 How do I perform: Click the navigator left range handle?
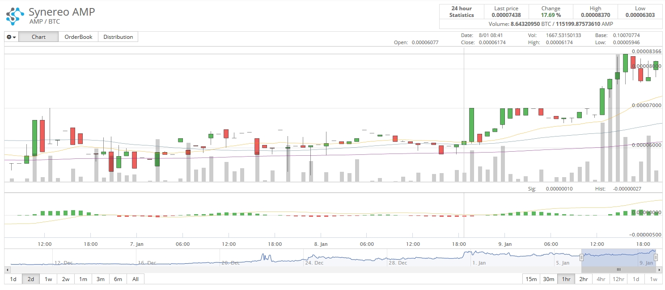(x=582, y=257)
